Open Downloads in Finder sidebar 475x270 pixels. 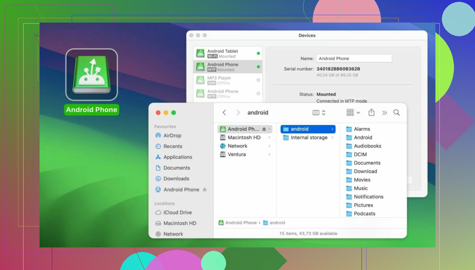coord(172,179)
